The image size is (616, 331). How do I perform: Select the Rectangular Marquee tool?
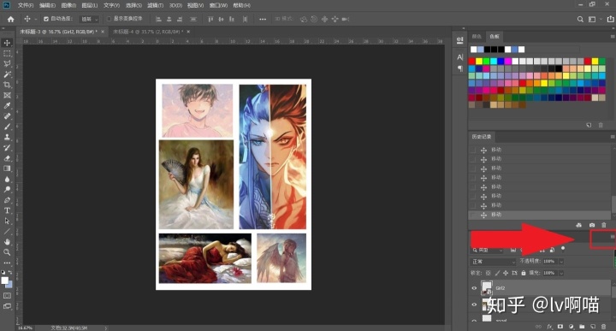point(7,53)
